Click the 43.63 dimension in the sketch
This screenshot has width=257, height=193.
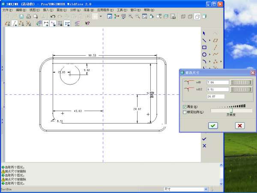point(78,111)
